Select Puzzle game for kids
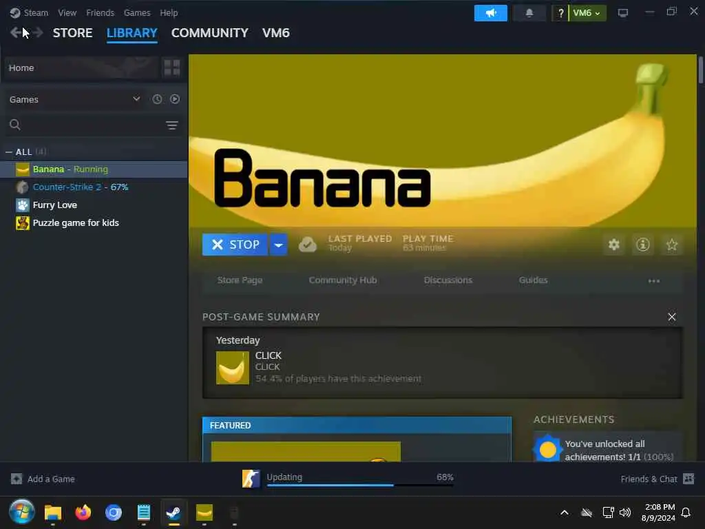This screenshot has height=529, width=705. (94, 223)
